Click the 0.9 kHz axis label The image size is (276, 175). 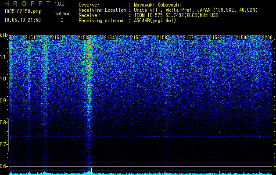tap(3, 101)
